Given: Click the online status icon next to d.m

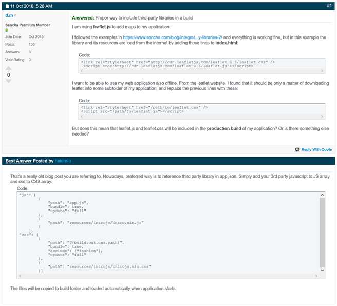Looking at the screenshot, I should (15, 15).
